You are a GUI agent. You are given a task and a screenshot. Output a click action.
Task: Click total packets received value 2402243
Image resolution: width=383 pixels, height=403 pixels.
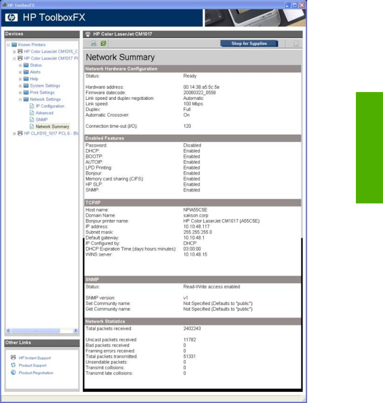tap(192, 328)
